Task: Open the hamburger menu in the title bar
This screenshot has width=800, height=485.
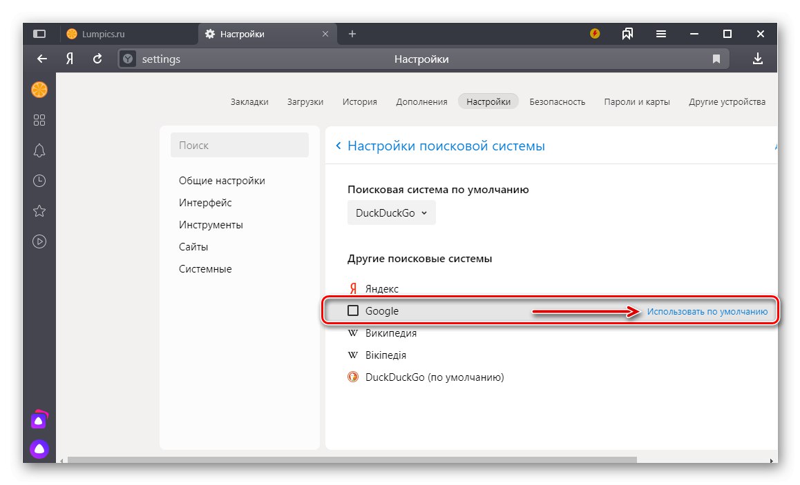Action: click(x=661, y=34)
